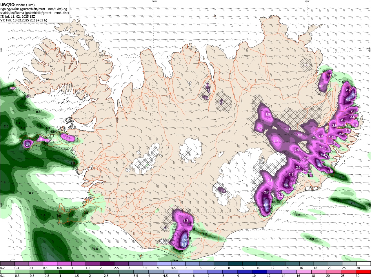Select the darkest purple snow swatch at 2
The width and height of the screenshot is (371, 278).
[x=107, y=264]
